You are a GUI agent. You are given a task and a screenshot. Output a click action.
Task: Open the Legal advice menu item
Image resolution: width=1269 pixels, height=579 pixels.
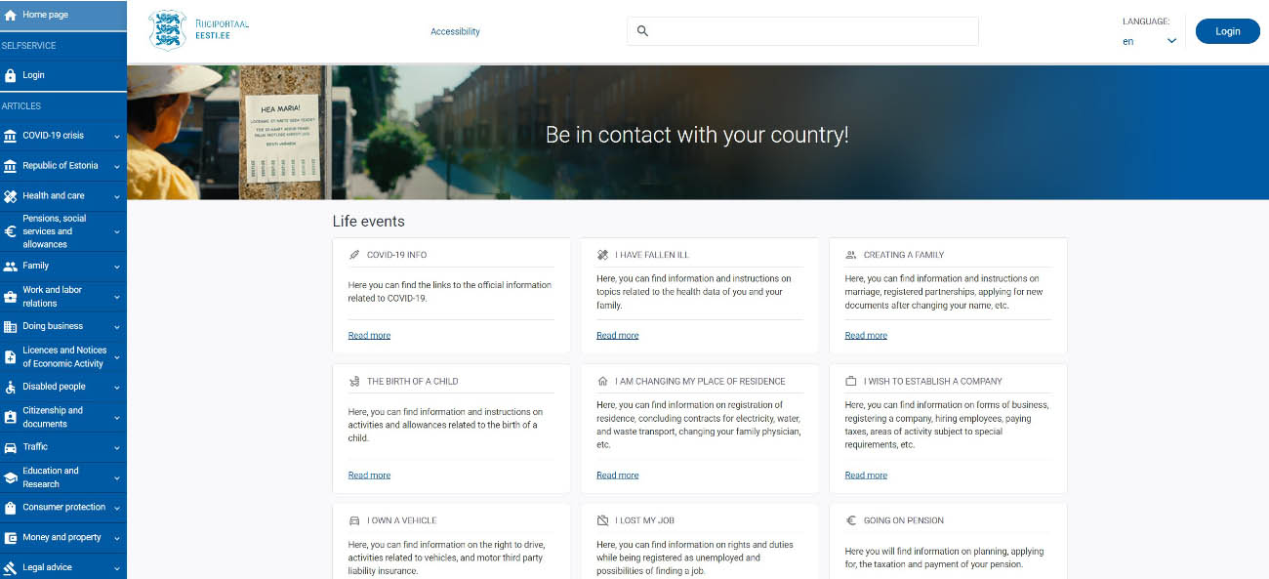click(x=63, y=567)
